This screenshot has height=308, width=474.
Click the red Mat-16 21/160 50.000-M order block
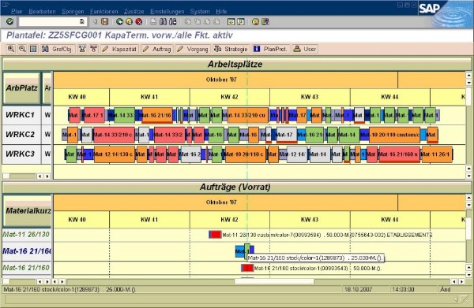[248, 268]
